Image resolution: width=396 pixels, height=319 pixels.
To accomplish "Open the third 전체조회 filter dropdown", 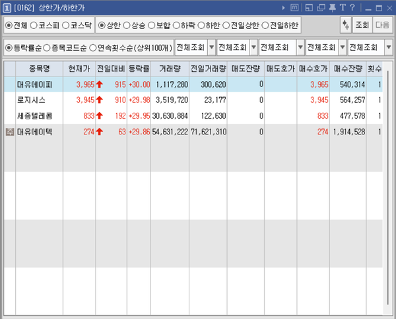I will point(299,48).
